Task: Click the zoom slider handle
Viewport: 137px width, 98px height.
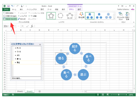Action: (x=119, y=94)
